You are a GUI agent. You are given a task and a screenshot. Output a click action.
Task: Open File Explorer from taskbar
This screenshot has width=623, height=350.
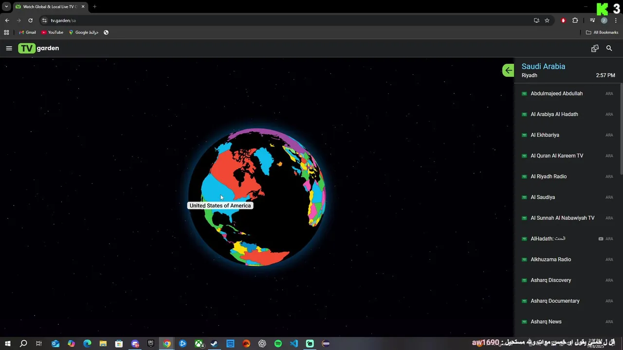103,344
